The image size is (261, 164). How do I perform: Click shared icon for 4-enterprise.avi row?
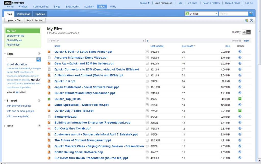click(240, 116)
